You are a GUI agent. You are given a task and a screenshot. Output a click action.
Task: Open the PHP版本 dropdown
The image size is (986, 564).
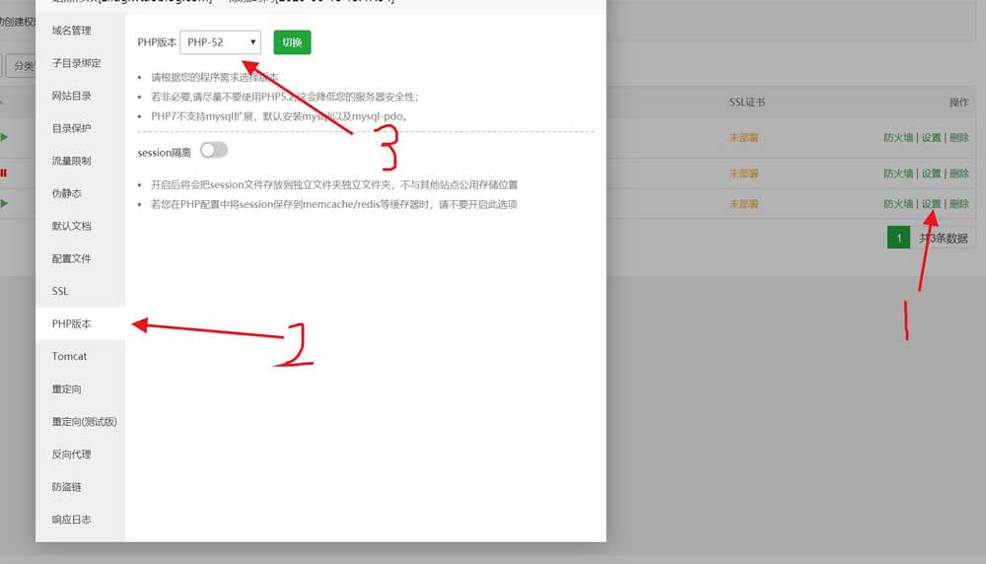pyautogui.click(x=221, y=42)
